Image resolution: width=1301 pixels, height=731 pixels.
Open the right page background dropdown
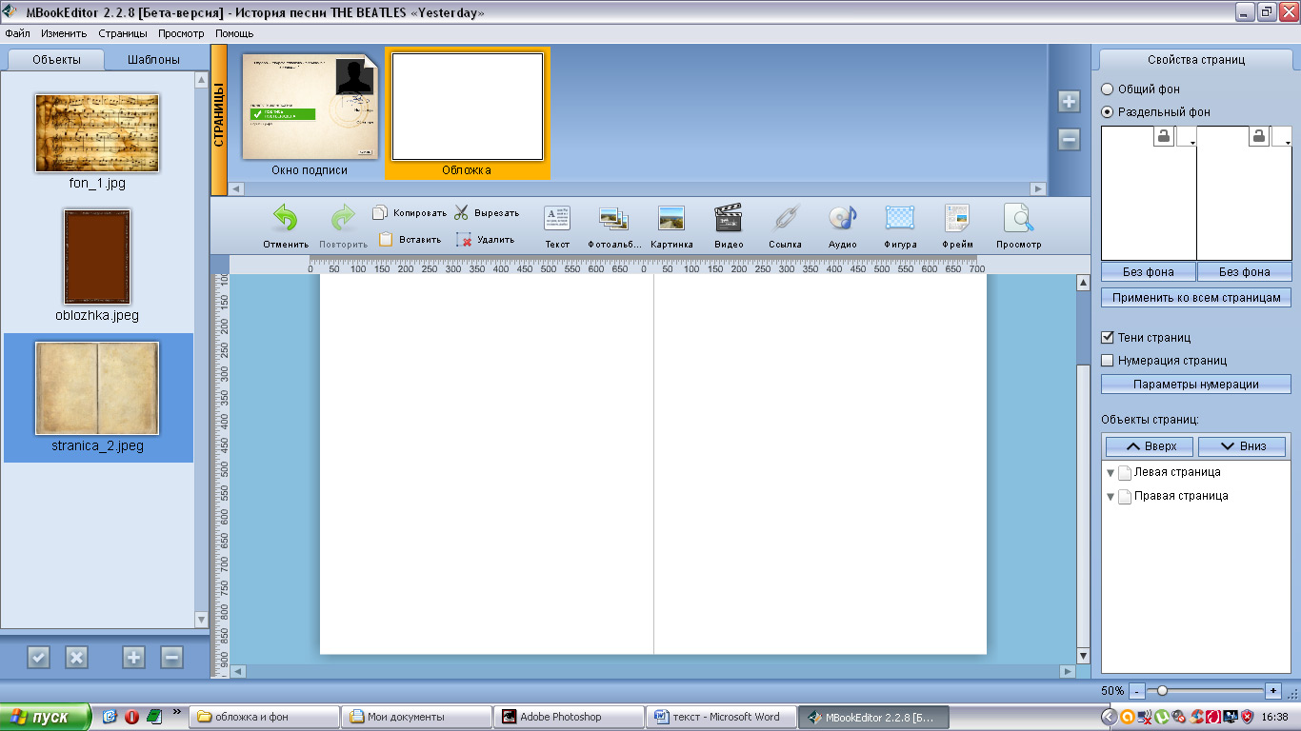pos(1282,136)
